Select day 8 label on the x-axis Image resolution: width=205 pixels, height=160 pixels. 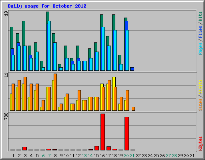coord(55,156)
